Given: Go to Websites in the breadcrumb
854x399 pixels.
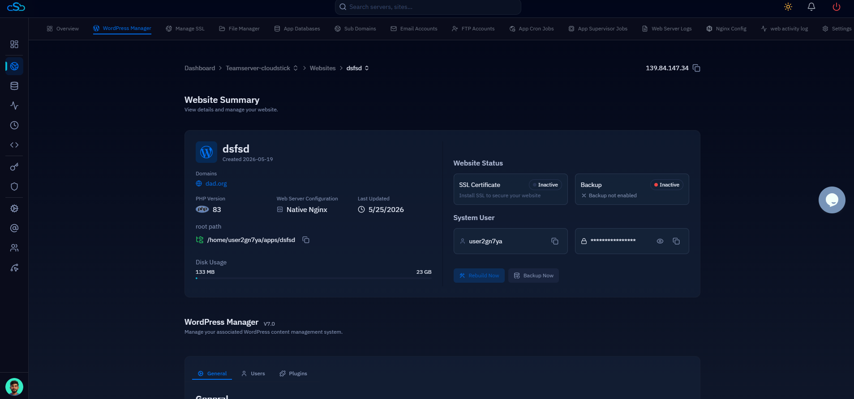Looking at the screenshot, I should 322,68.
